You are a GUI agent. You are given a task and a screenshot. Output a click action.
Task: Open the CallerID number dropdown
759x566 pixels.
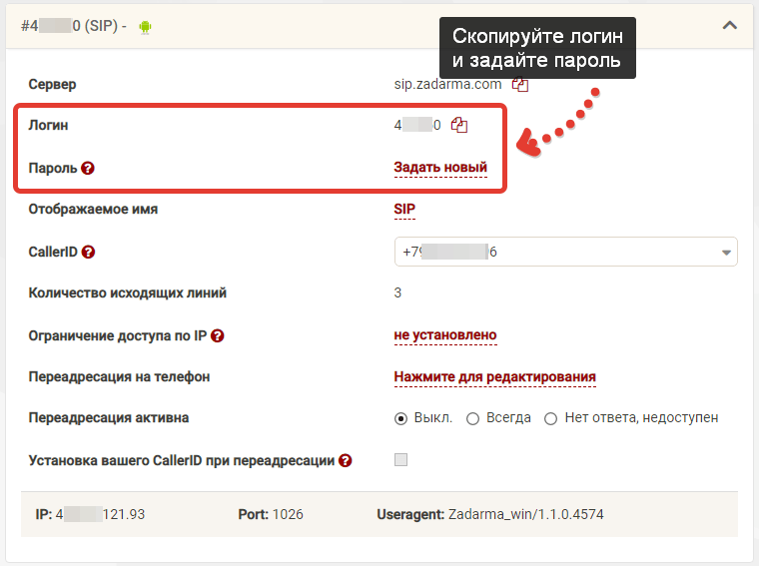click(566, 252)
